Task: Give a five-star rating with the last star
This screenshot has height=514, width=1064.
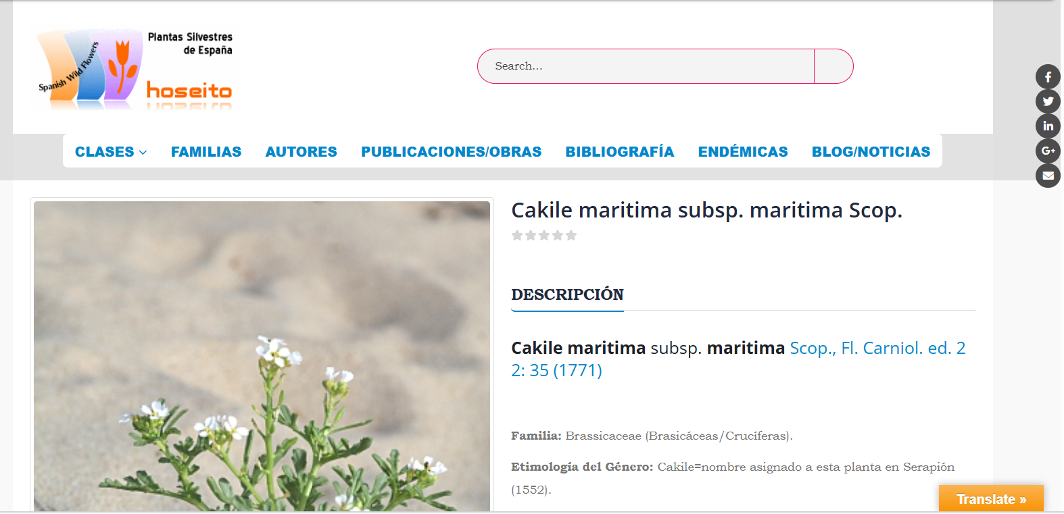Action: coord(571,235)
